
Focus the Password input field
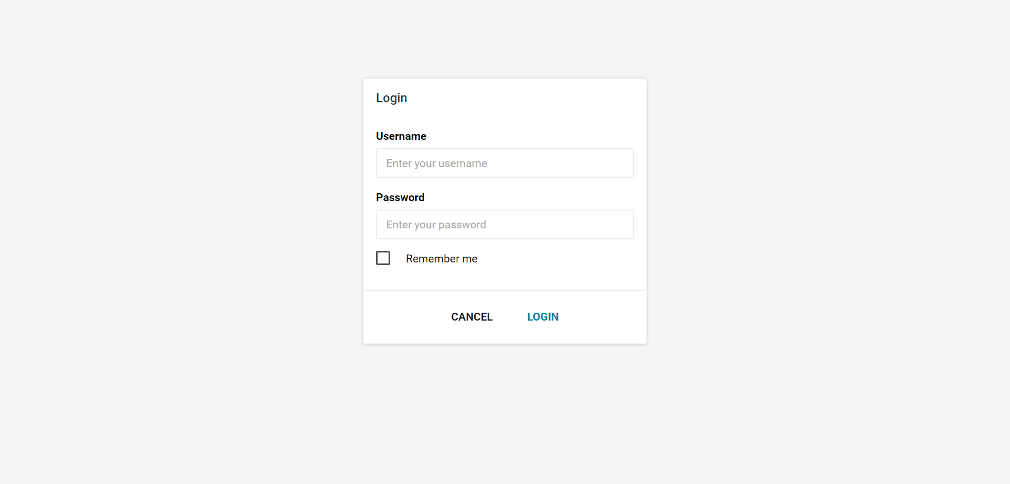[x=504, y=225]
